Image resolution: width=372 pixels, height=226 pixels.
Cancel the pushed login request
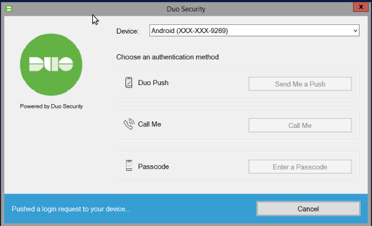point(308,209)
